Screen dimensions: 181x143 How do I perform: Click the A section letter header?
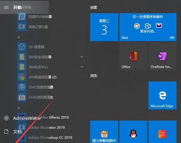pyautogui.click(x=19, y=108)
